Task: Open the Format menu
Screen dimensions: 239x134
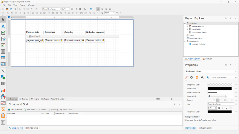Action: coord(22,5)
